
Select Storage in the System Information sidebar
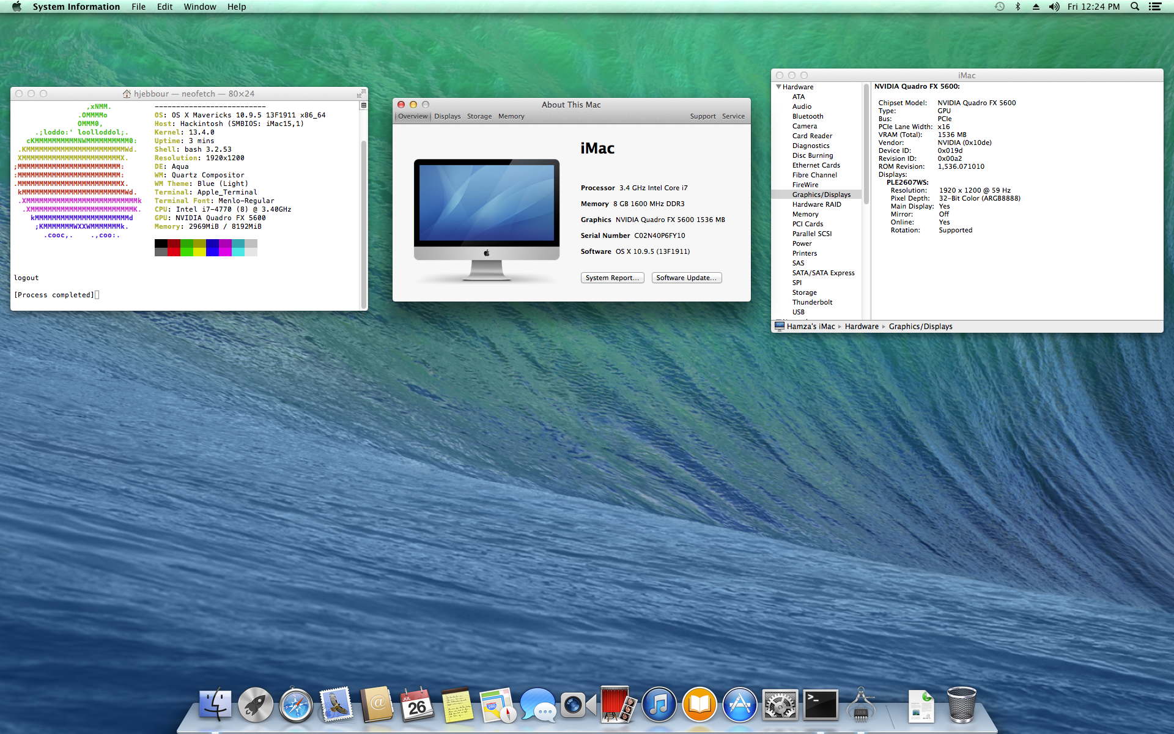[x=804, y=292]
